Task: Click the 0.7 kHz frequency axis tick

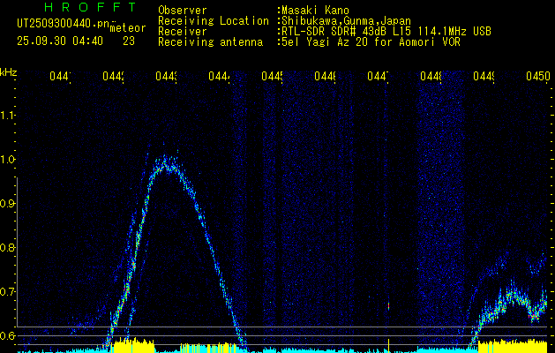Action: coord(8,291)
